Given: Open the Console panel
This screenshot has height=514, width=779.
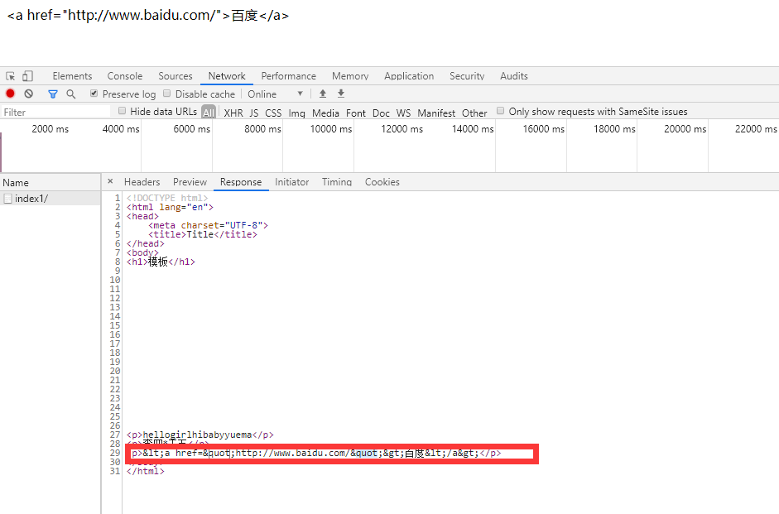Looking at the screenshot, I should coord(125,76).
